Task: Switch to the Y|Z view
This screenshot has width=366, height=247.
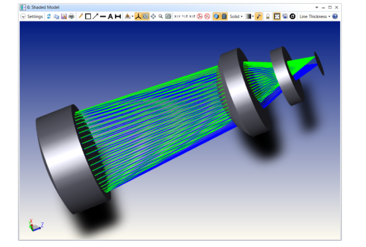Action: (185, 16)
